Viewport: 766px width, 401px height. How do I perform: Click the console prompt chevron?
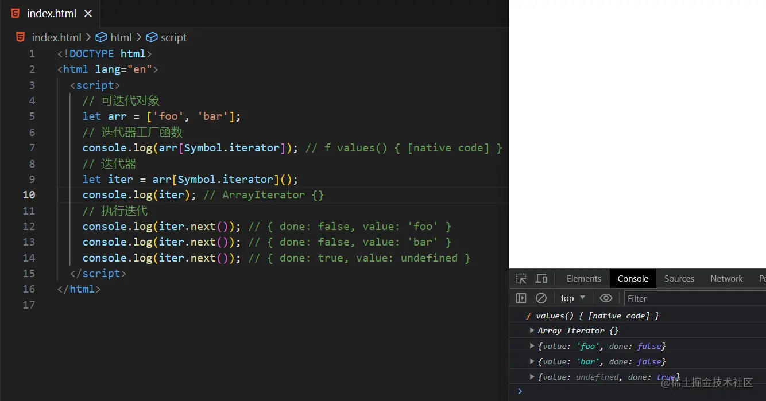coord(520,391)
